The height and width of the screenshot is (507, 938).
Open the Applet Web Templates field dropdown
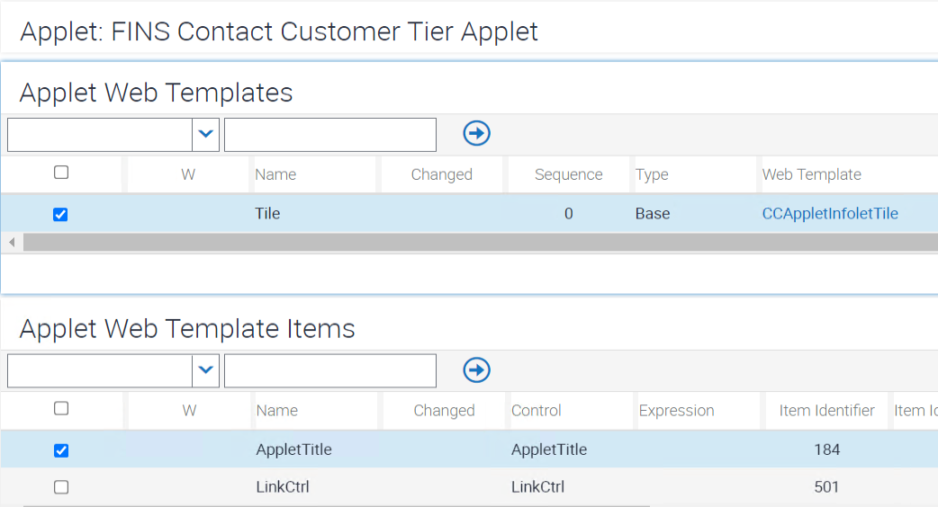pyautogui.click(x=206, y=134)
